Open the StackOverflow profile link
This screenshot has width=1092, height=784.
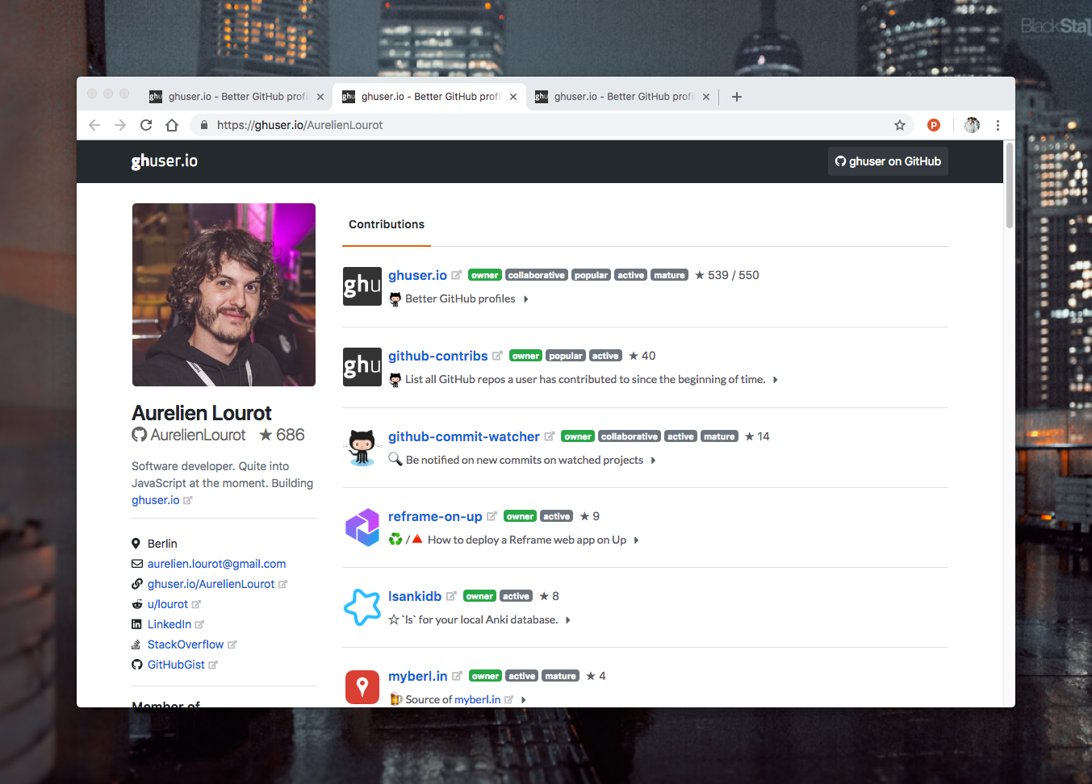click(x=186, y=644)
